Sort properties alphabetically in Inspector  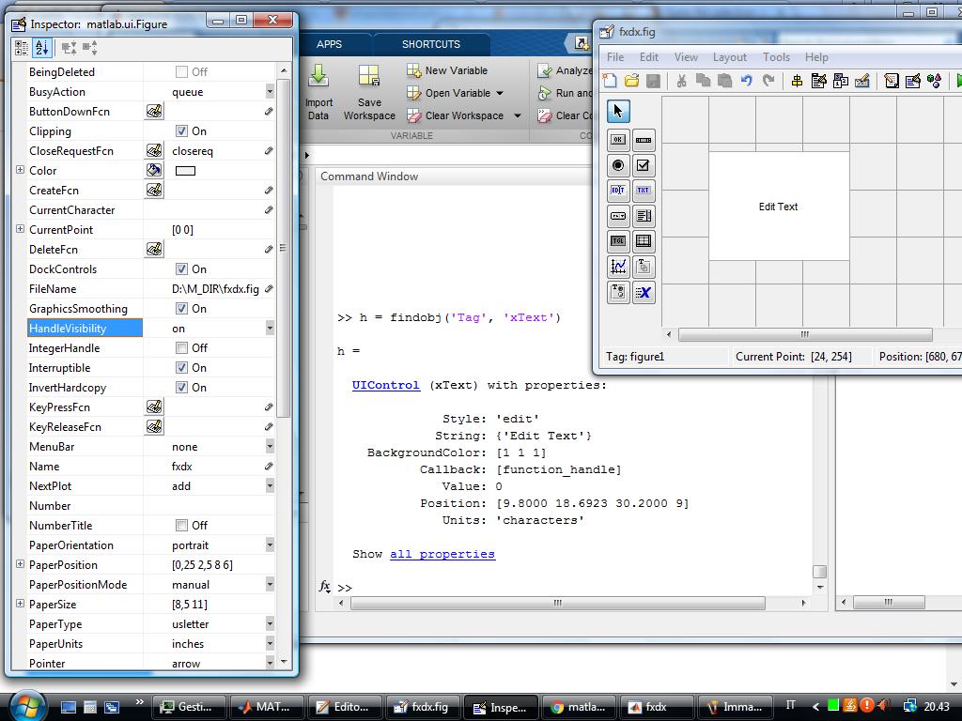point(41,48)
